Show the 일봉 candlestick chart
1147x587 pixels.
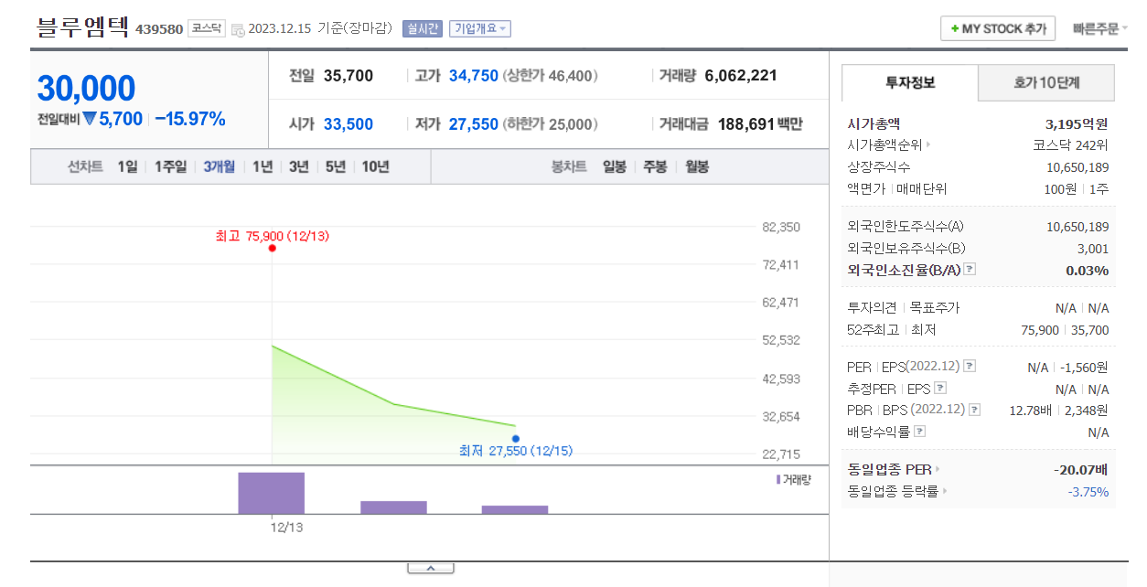point(615,166)
